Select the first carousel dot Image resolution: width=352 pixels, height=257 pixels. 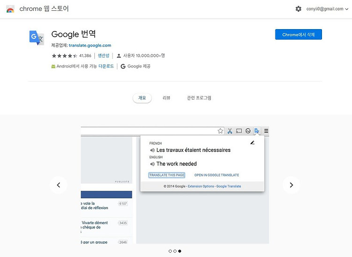(x=170, y=251)
